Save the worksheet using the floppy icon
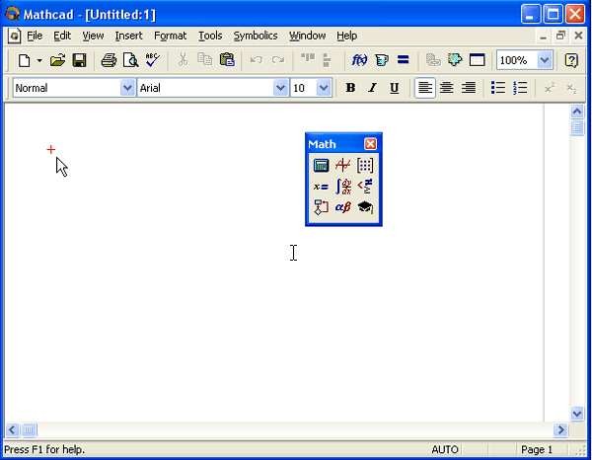The image size is (592, 460). [x=79, y=60]
